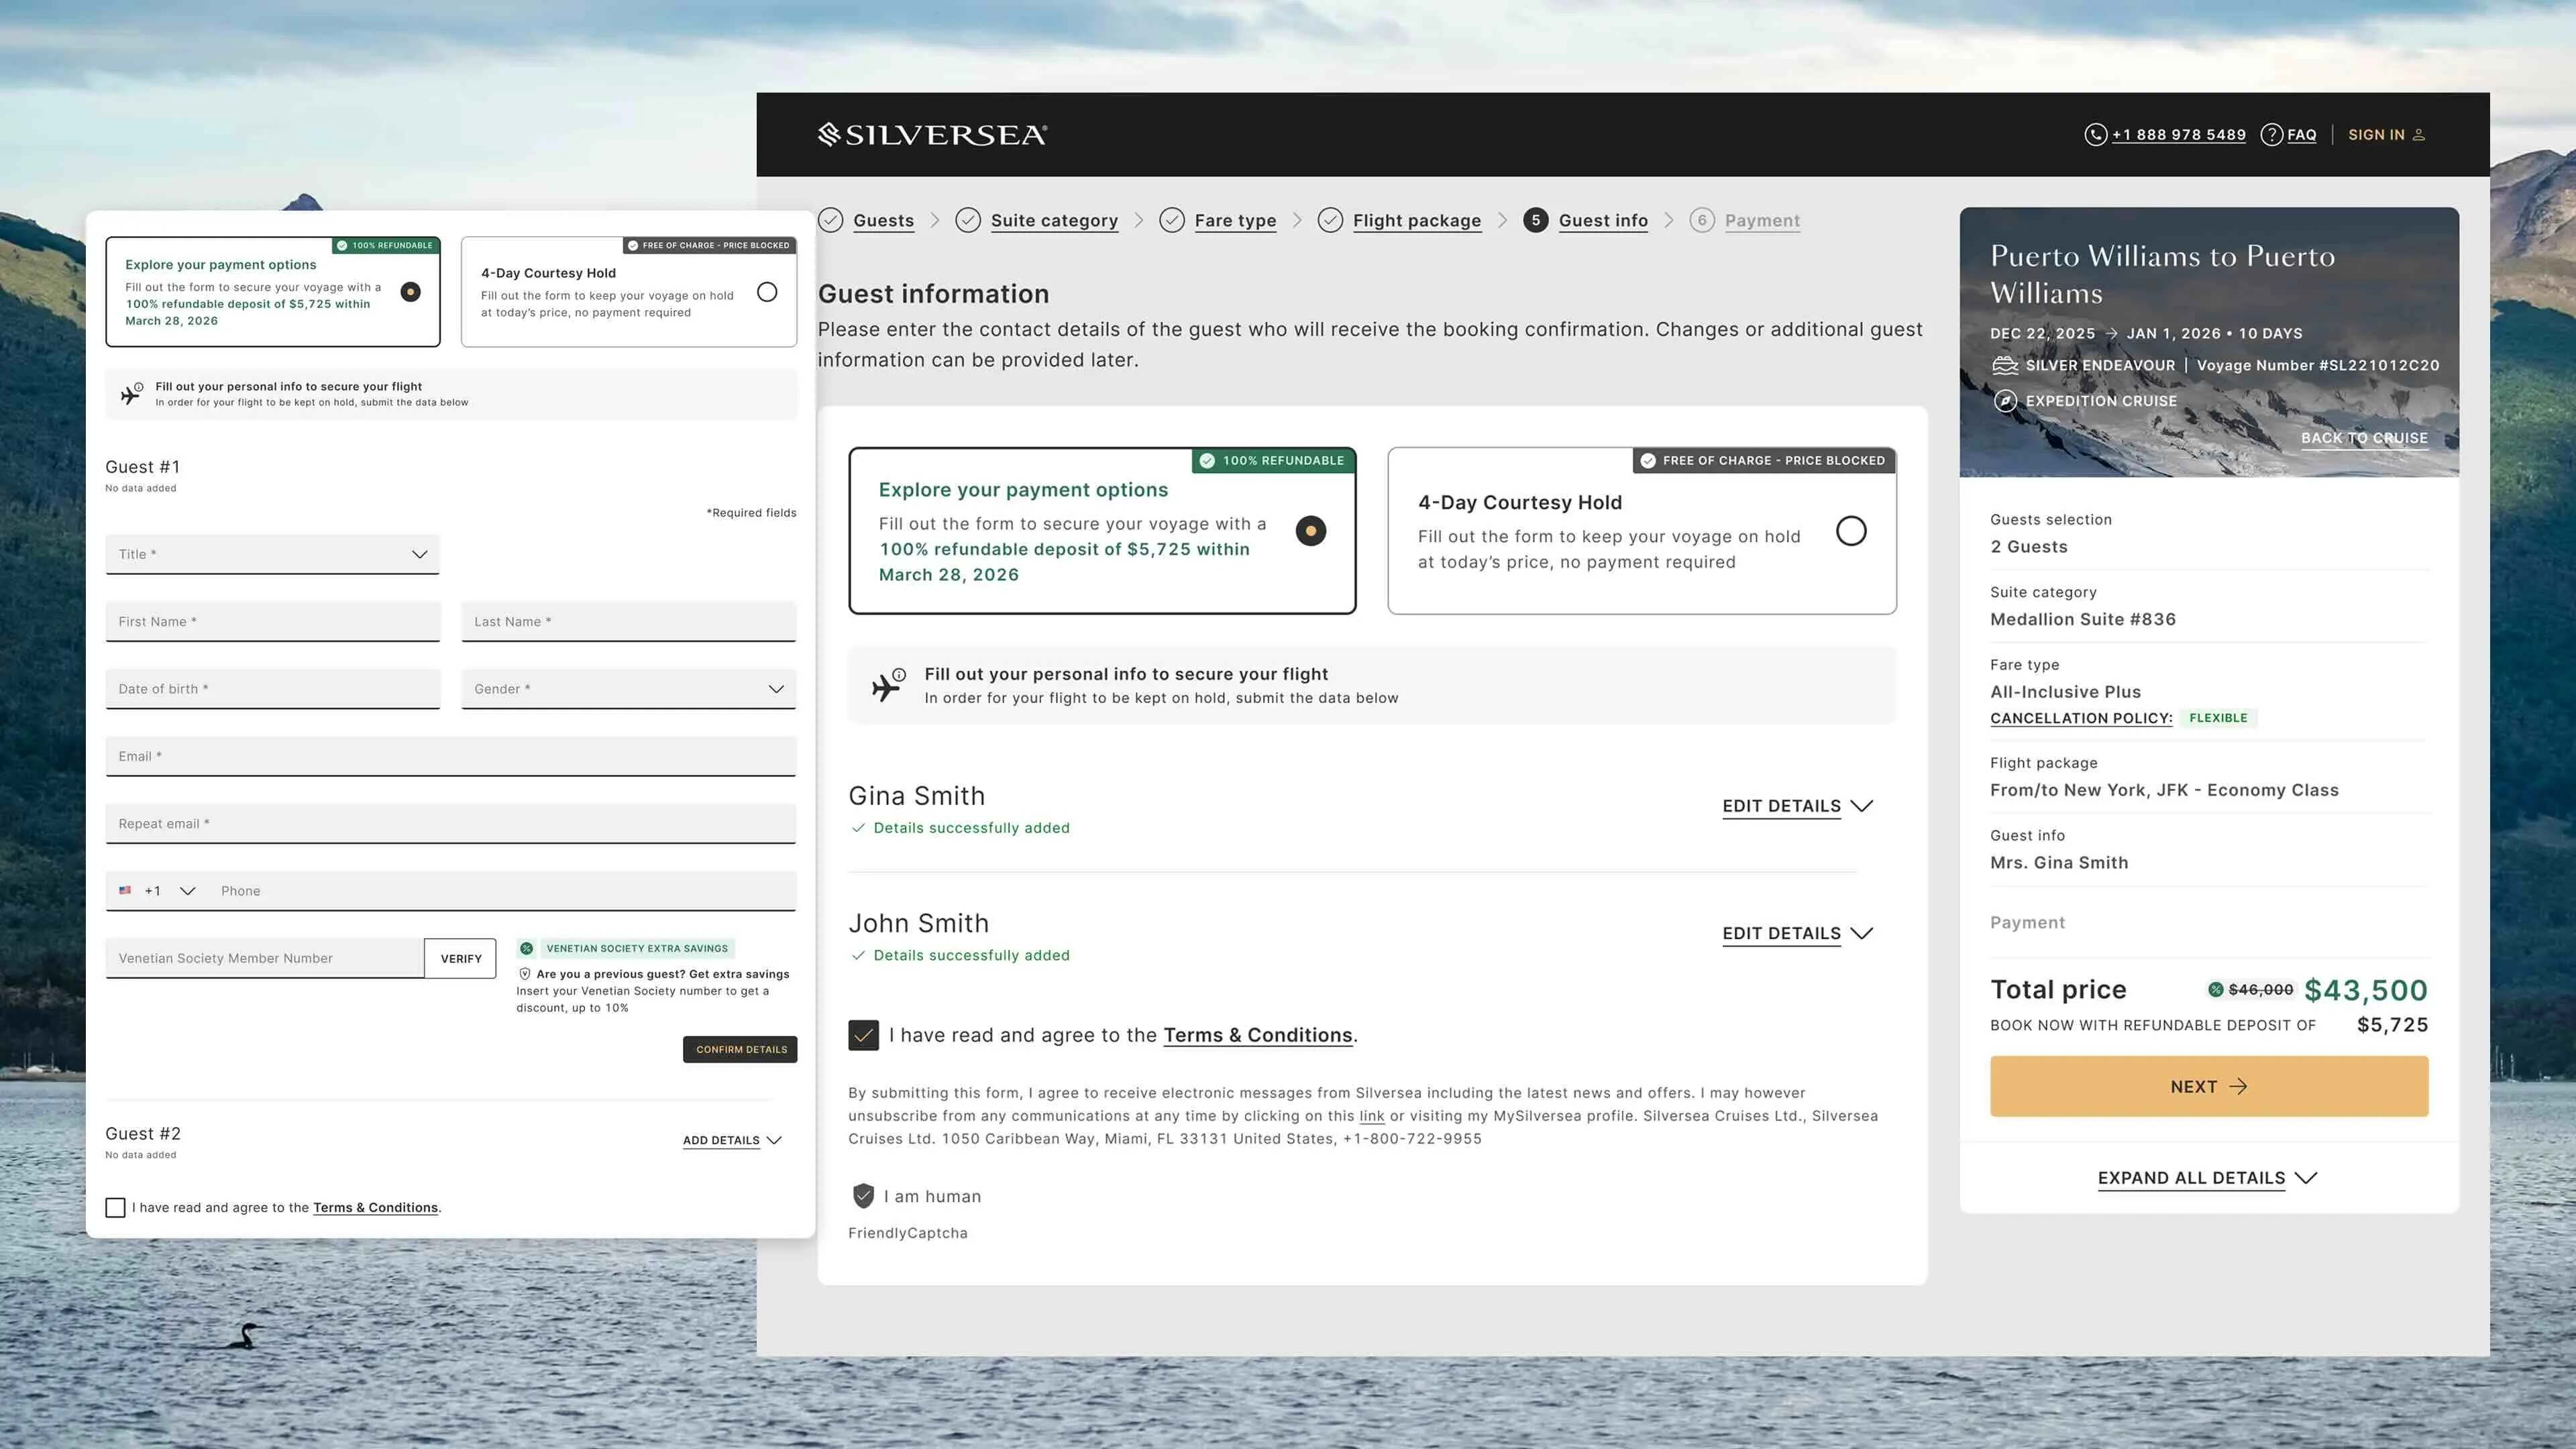Click US flag country code icon
2576x1449 pixels.
(125, 890)
